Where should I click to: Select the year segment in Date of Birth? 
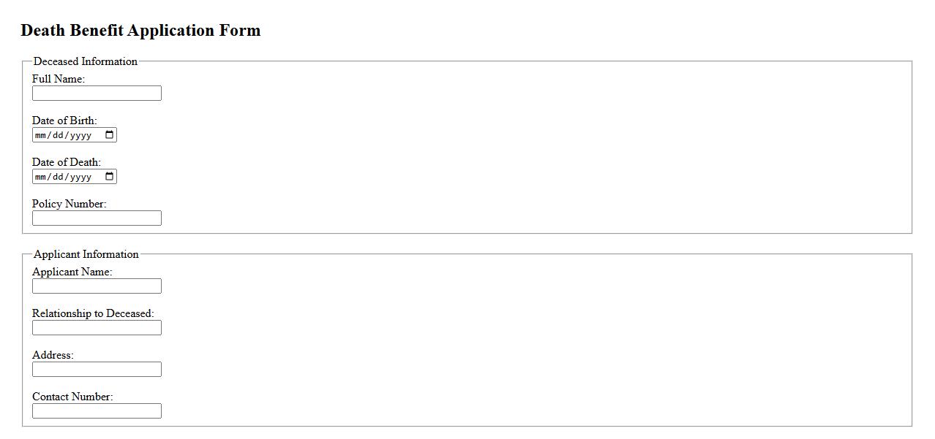(x=80, y=135)
